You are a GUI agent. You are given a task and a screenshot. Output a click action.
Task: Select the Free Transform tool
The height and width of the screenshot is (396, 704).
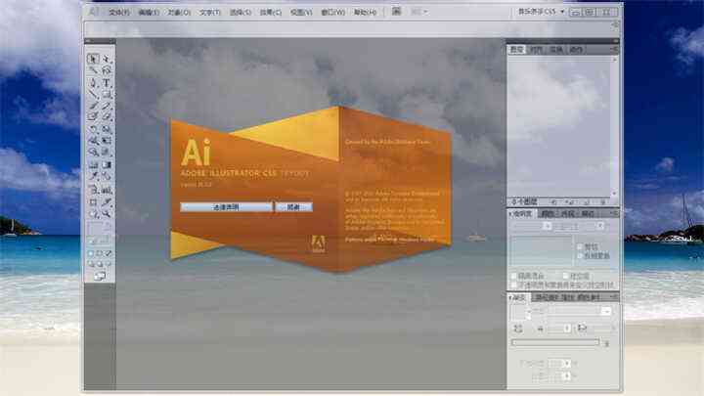click(107, 141)
